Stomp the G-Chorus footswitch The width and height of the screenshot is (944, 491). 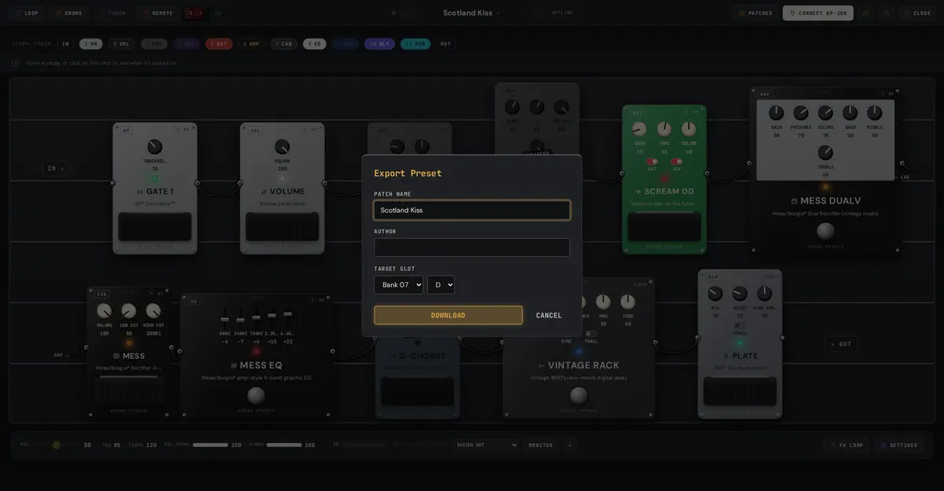click(x=417, y=391)
